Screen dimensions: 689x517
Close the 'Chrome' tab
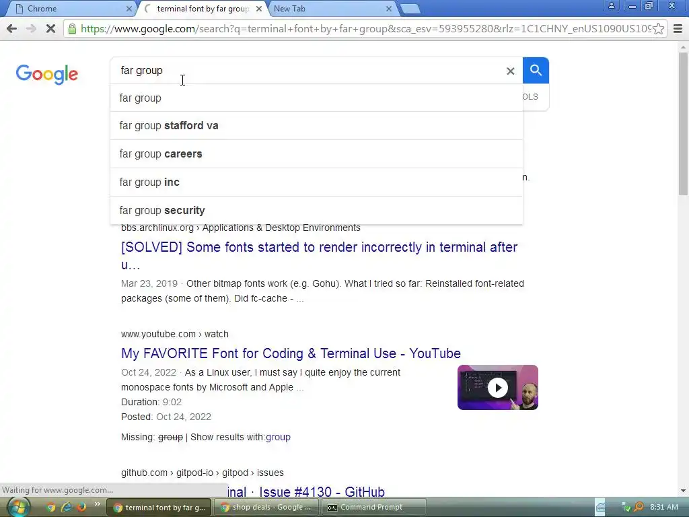129,9
